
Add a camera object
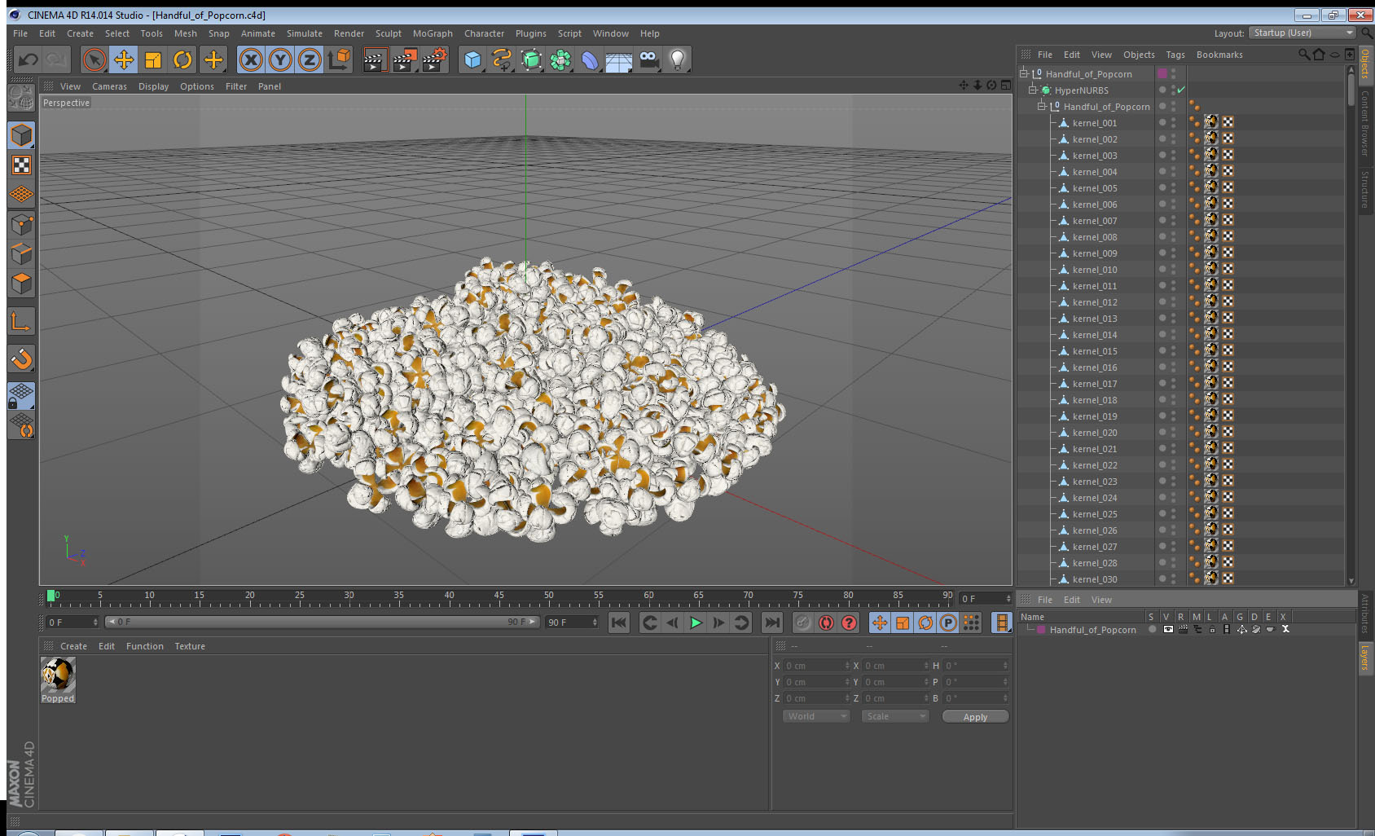(x=648, y=59)
